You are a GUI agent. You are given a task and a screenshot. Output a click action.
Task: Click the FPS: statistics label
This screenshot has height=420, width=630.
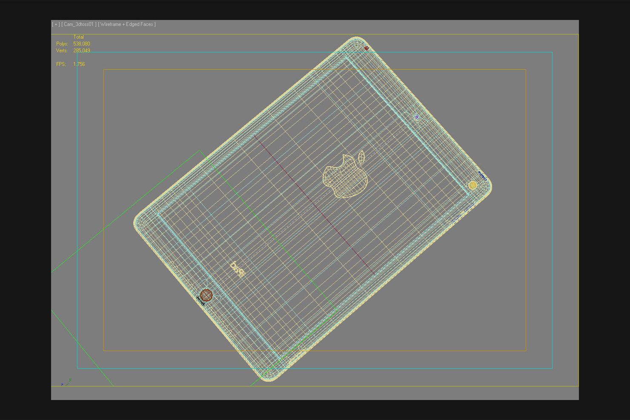(x=61, y=64)
